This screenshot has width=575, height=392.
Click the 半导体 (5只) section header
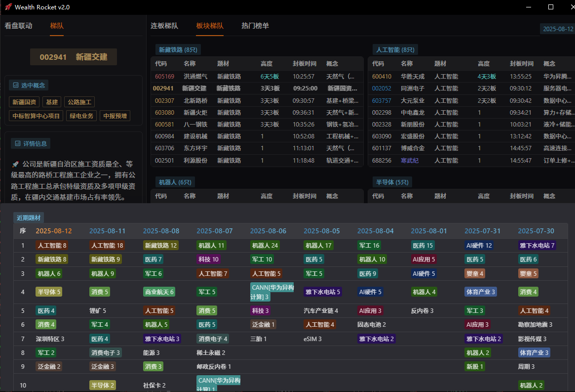[x=390, y=182]
